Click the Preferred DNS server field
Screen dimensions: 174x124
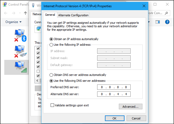[x=114, y=87]
